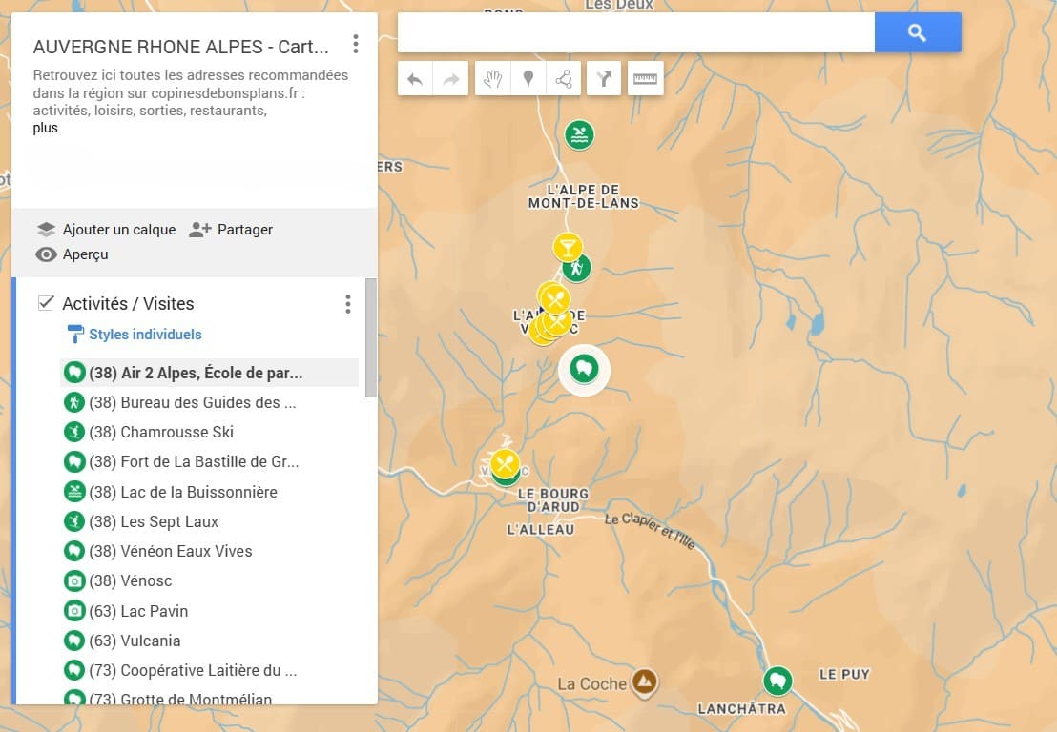Select (38) Fort de La Bastille item
Screen dimensions: 1057x732
point(210,462)
